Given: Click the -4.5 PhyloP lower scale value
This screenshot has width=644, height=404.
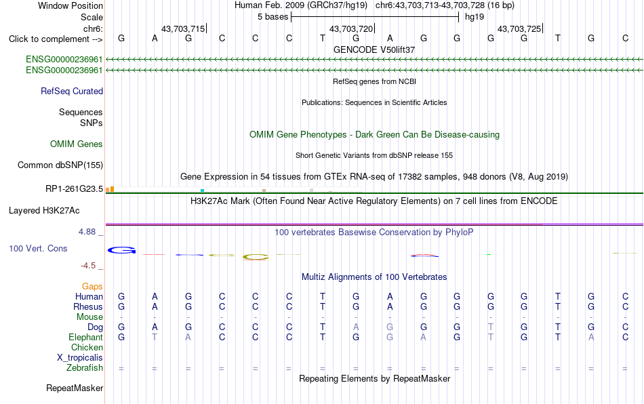Looking at the screenshot, I should click(88, 266).
